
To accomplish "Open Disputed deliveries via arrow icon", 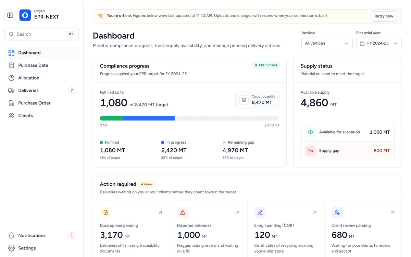I will pos(238,212).
